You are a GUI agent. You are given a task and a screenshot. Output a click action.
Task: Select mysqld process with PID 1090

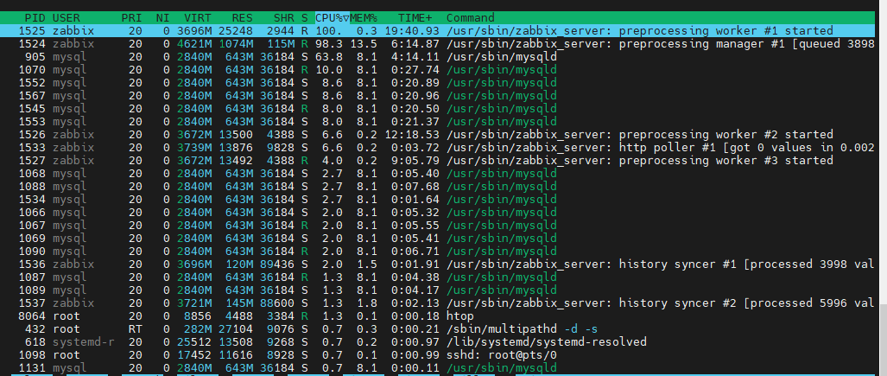coord(437,252)
